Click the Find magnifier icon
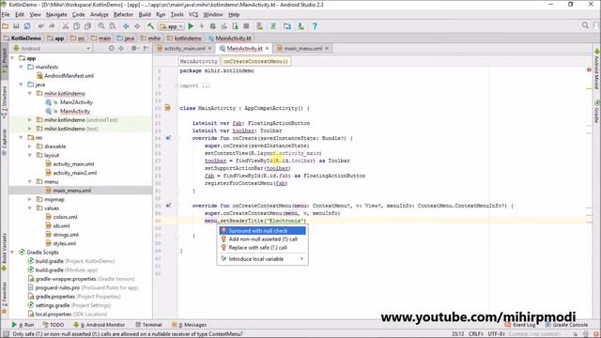The image size is (601, 338). pyautogui.click(x=101, y=26)
